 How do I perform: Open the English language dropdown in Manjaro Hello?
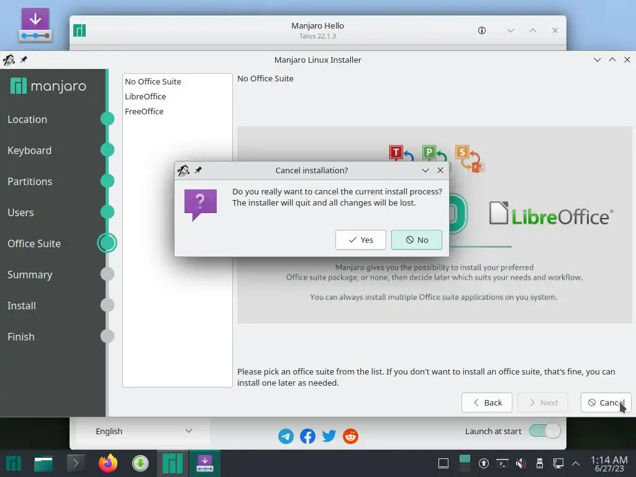coord(143,431)
